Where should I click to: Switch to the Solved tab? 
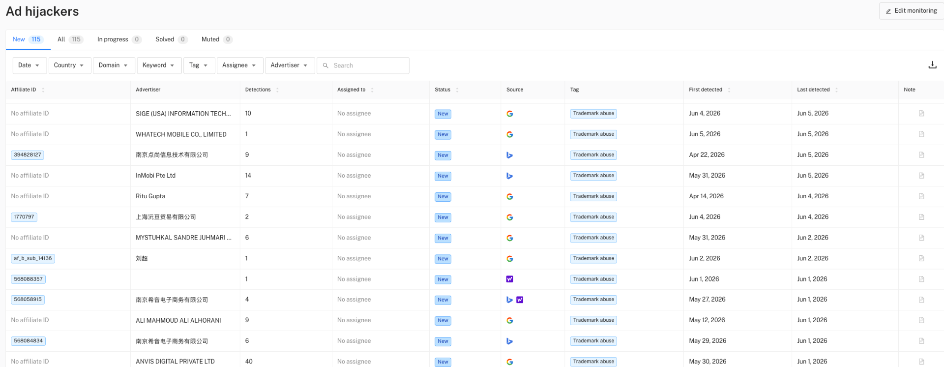(x=172, y=39)
